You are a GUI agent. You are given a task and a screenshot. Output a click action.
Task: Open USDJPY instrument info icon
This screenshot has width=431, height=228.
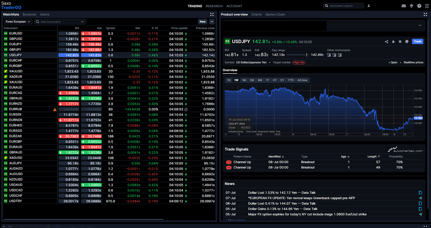407,42
